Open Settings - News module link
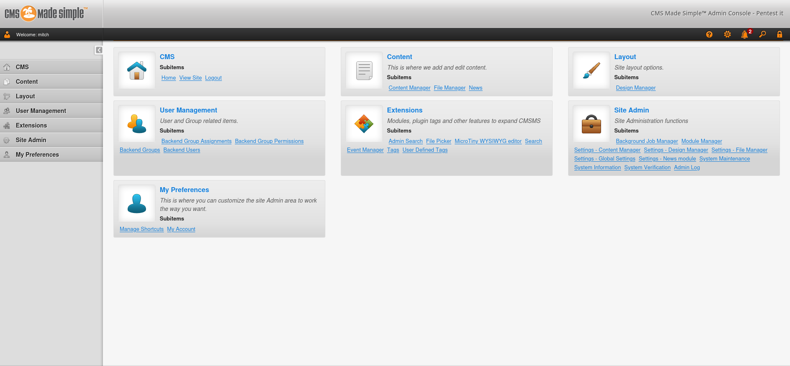This screenshot has width=790, height=366. [667, 159]
